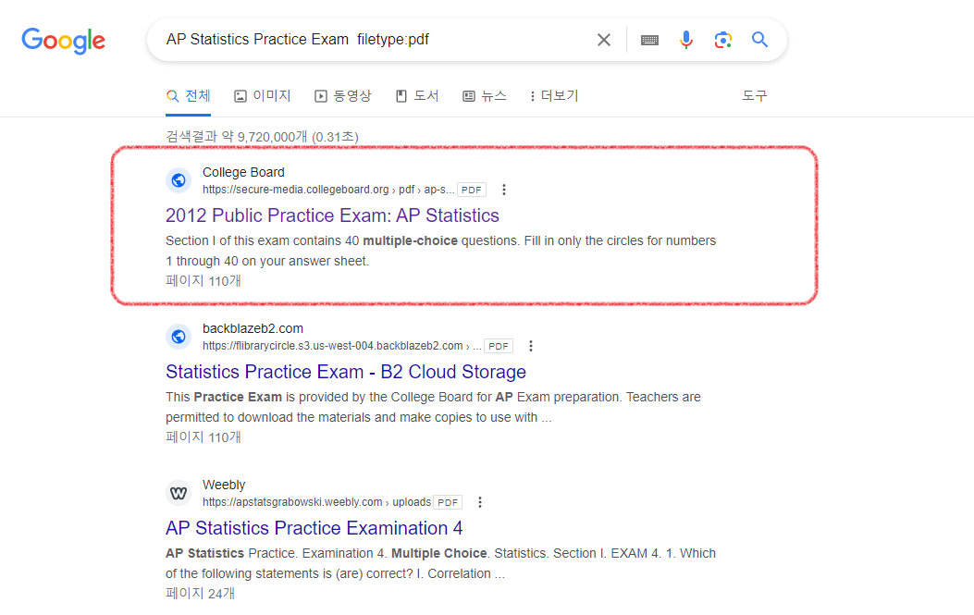Viewport: 974px width, 615px height.
Task: Open more options for backblazeb2 result
Action: point(531,346)
